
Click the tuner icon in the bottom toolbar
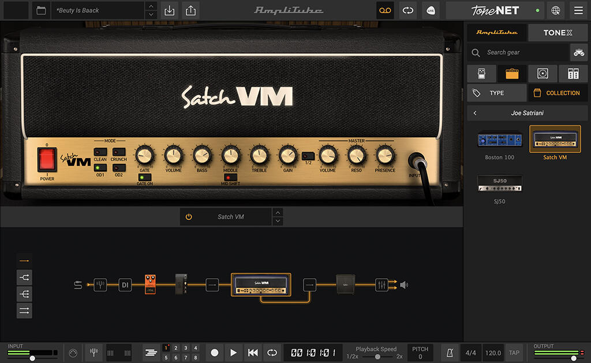(x=93, y=353)
